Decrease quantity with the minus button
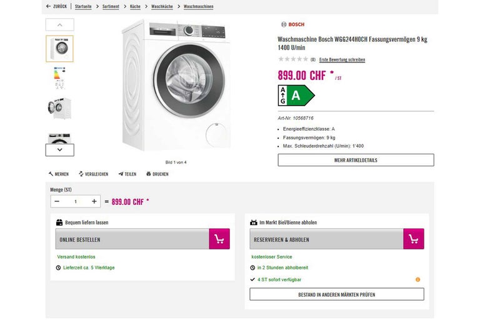The image size is (480, 320). [x=57, y=201]
